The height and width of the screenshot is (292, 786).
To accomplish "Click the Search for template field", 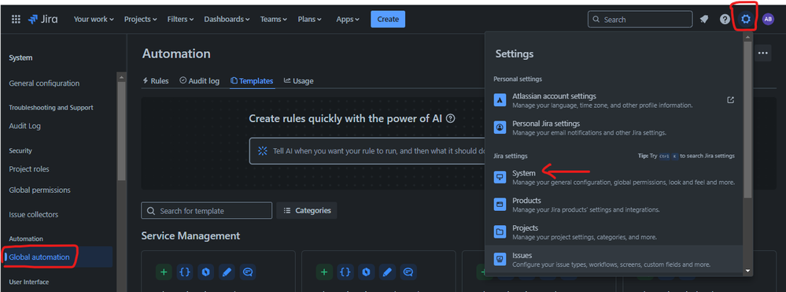I will (206, 211).
